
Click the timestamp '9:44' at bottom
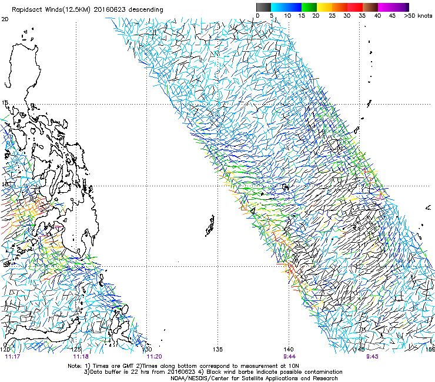click(x=289, y=357)
